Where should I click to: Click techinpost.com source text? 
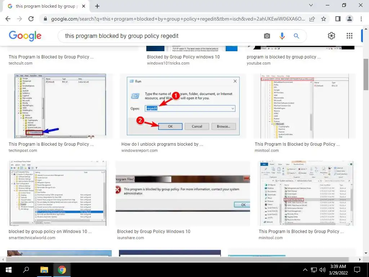point(23,150)
